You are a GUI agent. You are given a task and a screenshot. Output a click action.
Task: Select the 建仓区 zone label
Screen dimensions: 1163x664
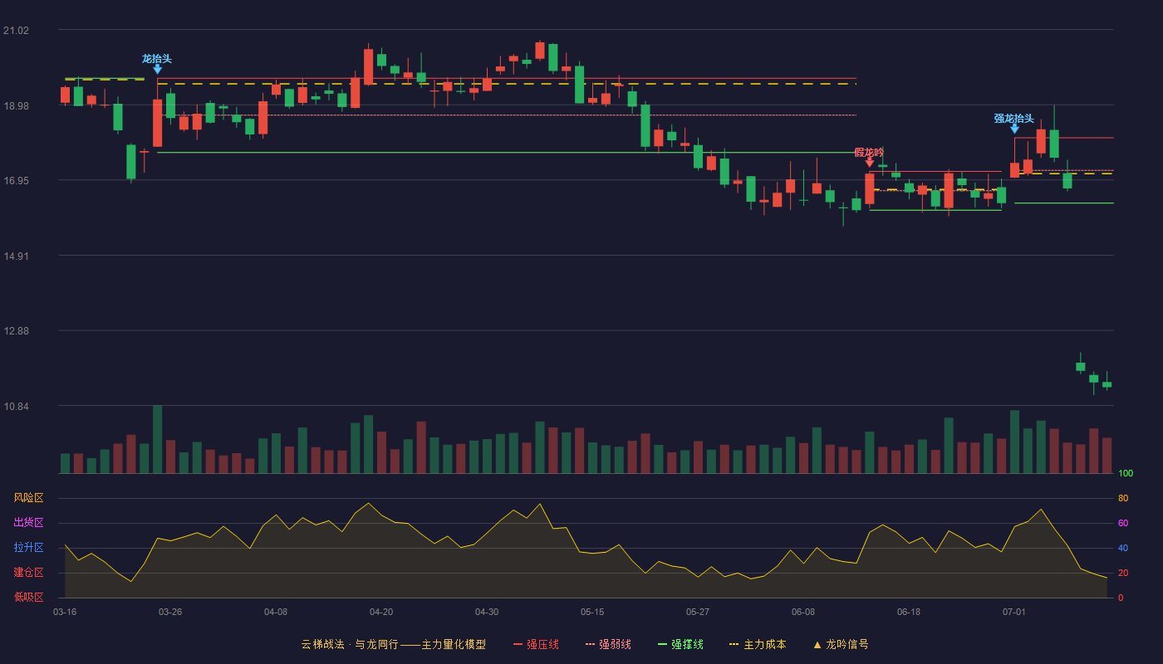pyautogui.click(x=29, y=573)
